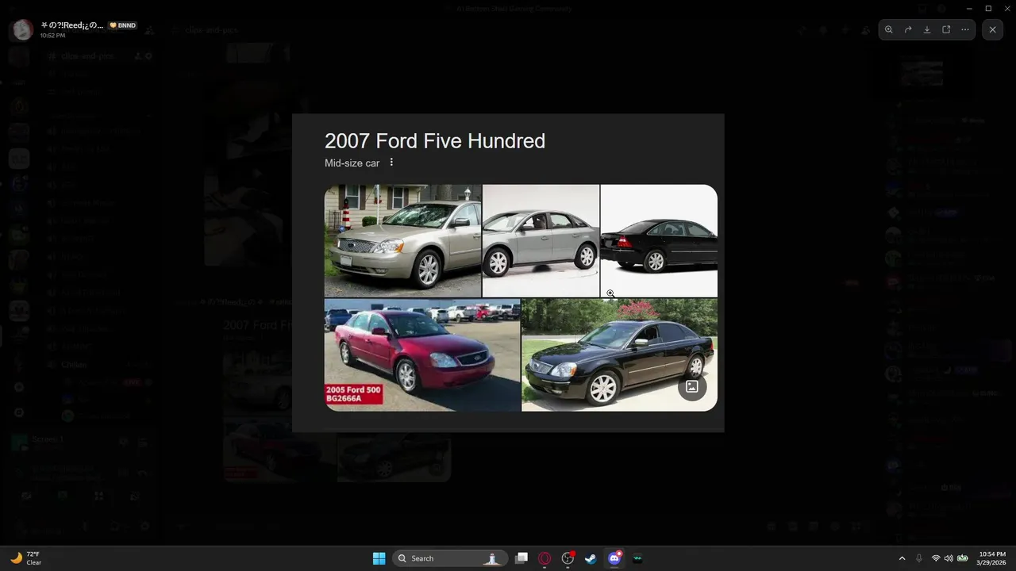Screen dimensions: 1016x571
Task: Close the image viewer with the X
Action: (x=992, y=29)
